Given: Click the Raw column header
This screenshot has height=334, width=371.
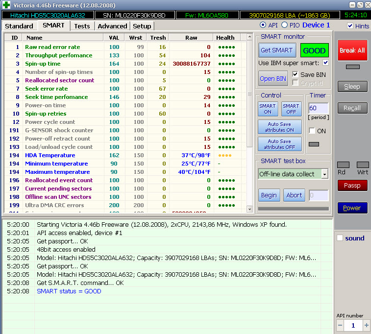Looking at the screenshot, I should 191,38.
